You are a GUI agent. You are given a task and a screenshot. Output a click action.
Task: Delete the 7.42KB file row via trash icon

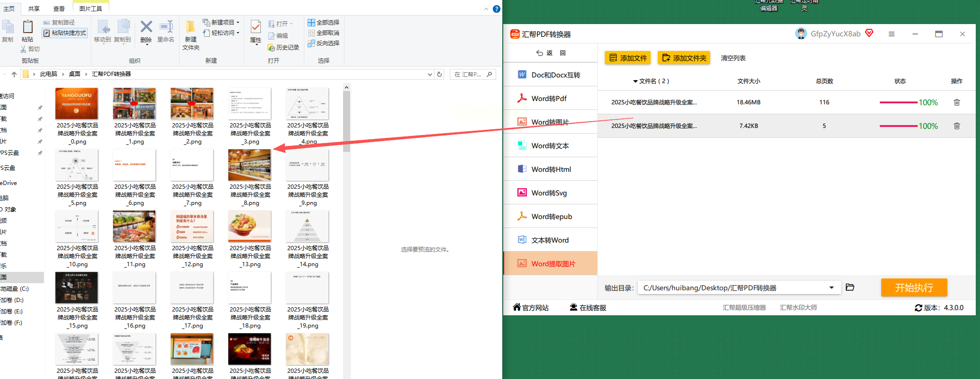click(956, 126)
